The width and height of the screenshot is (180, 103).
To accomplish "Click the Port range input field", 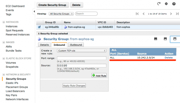I will (x=82, y=58).
